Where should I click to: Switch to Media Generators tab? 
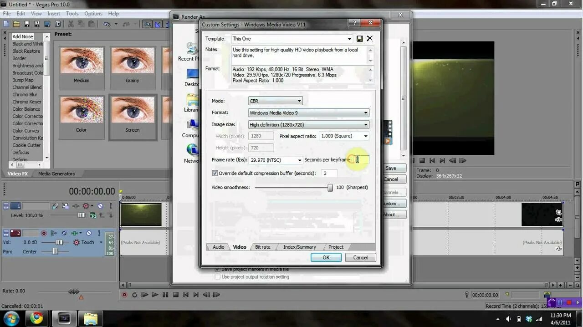(56, 174)
